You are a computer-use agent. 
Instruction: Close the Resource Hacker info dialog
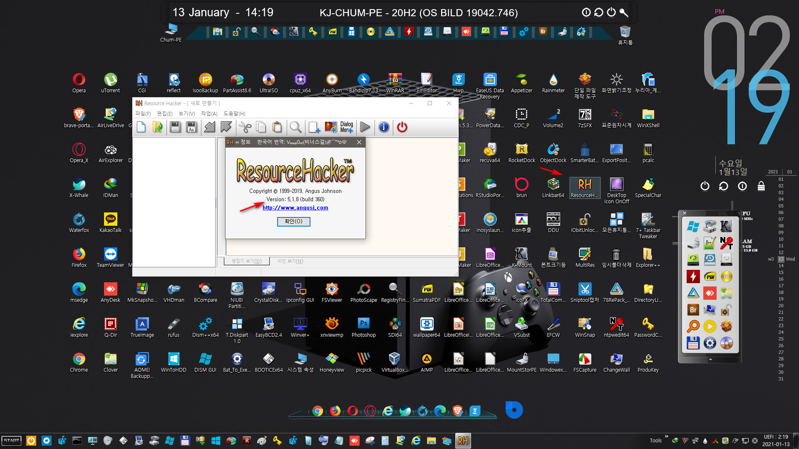click(359, 142)
